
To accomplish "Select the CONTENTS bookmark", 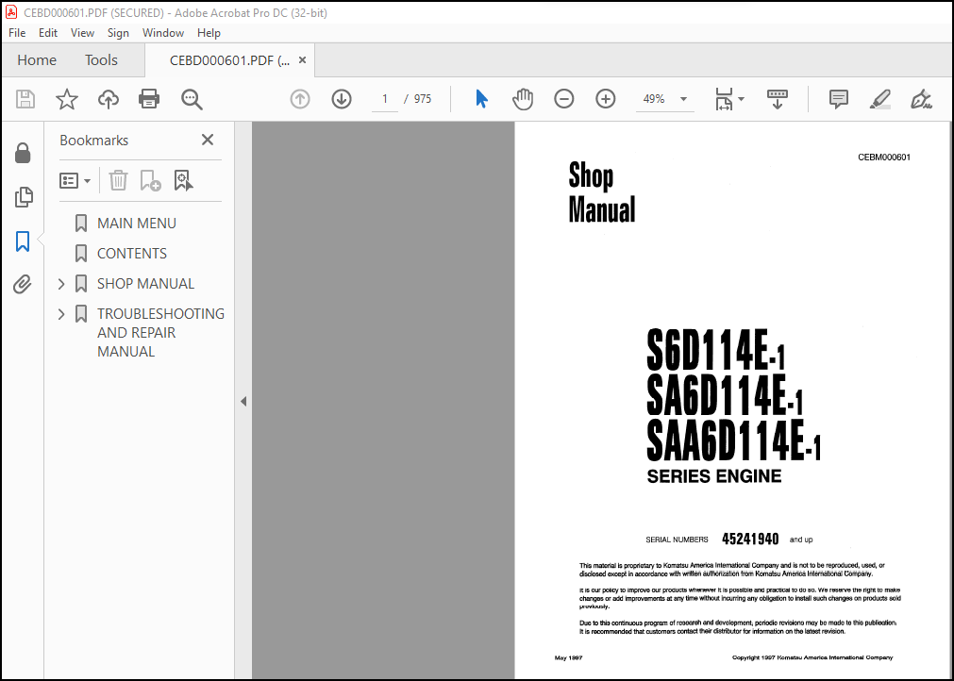I will tap(131, 254).
